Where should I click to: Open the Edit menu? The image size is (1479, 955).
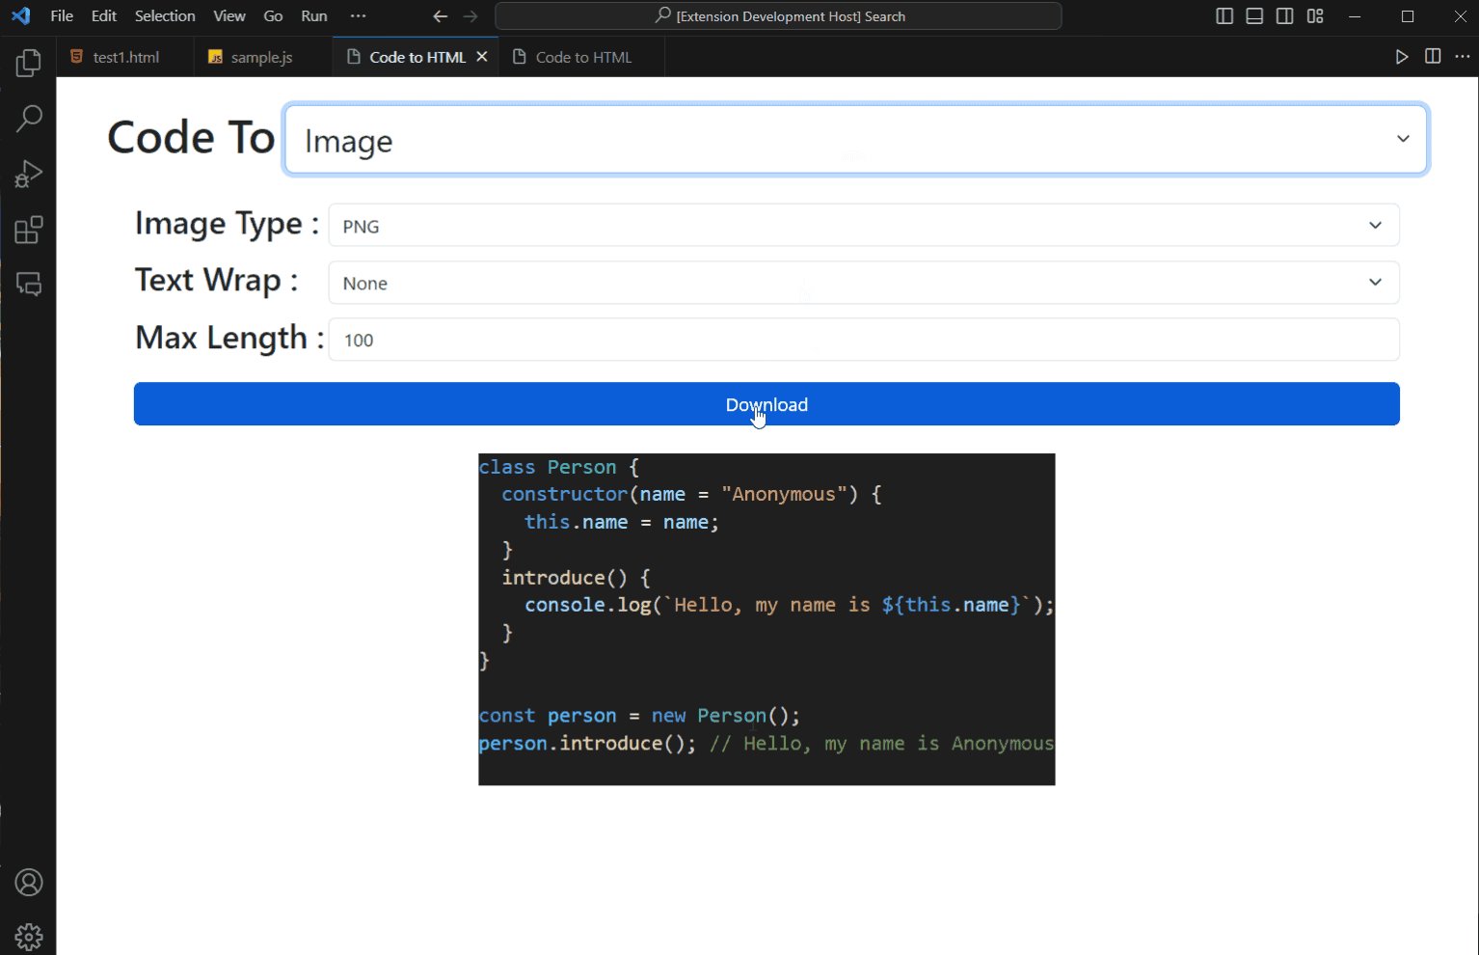click(104, 16)
